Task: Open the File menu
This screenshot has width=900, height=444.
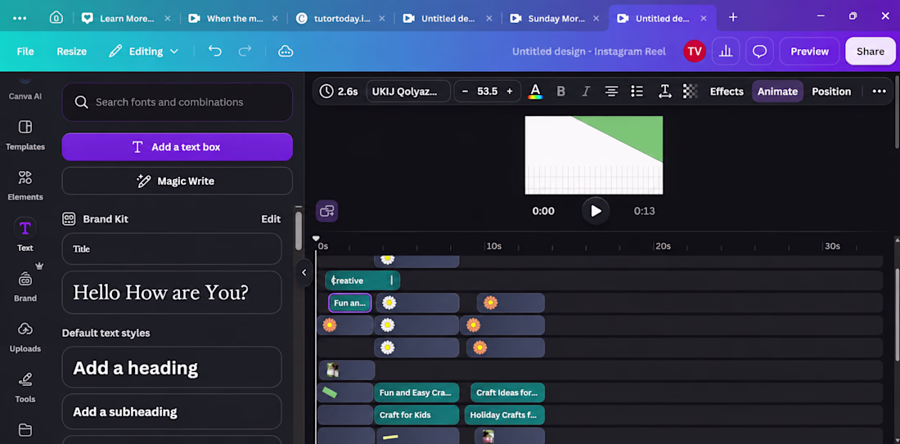Action: pyautogui.click(x=25, y=51)
